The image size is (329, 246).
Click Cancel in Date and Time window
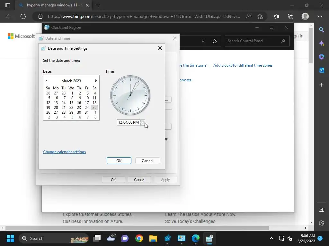point(139,180)
